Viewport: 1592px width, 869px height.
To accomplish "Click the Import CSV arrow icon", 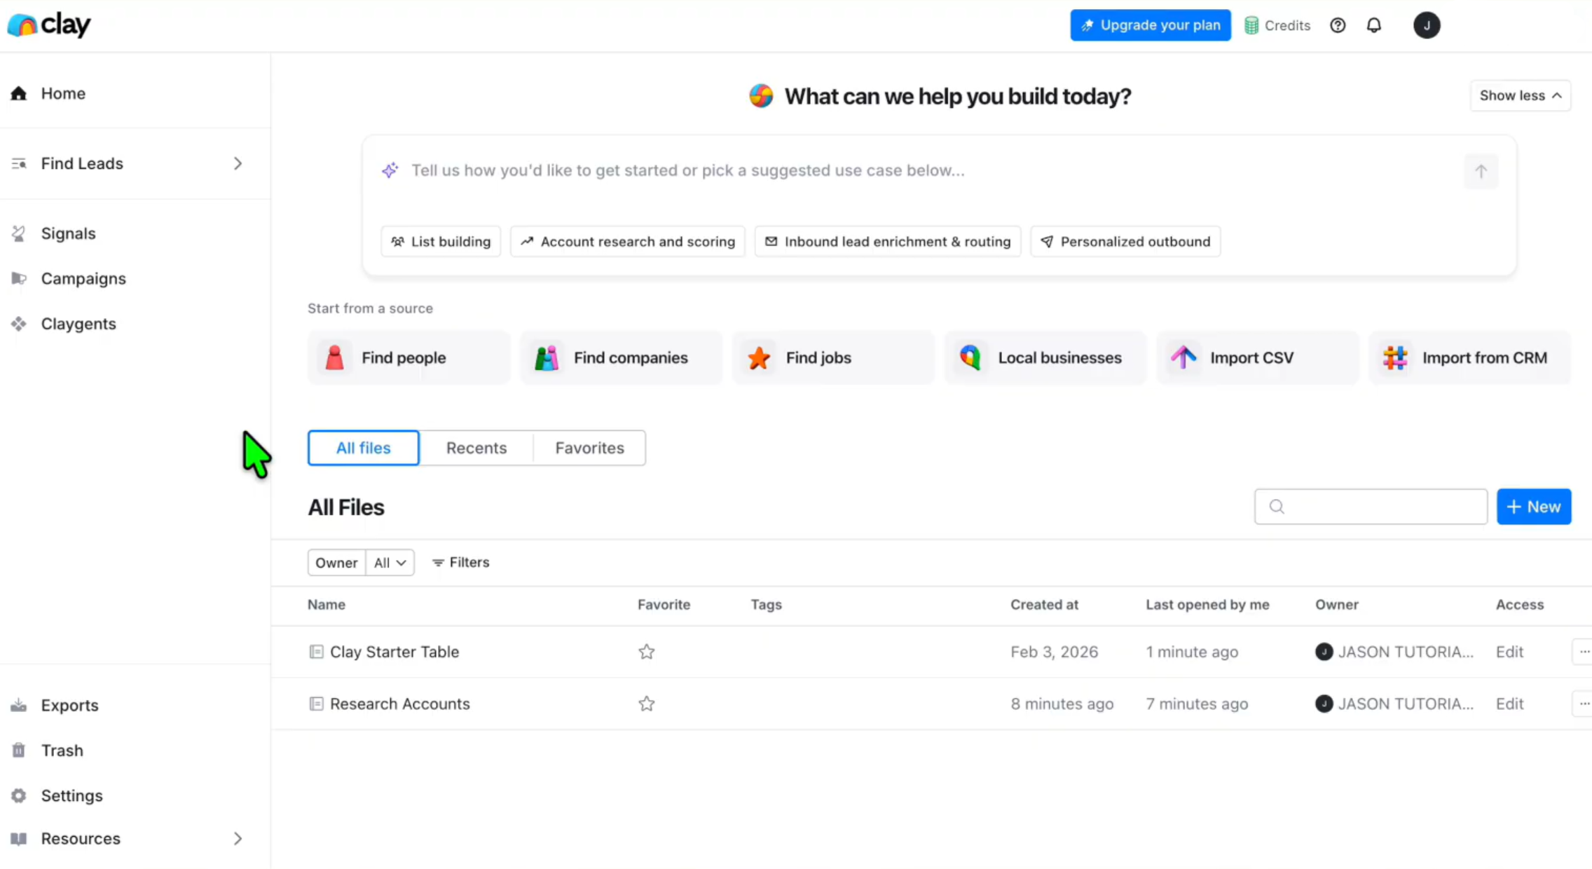I will point(1183,357).
